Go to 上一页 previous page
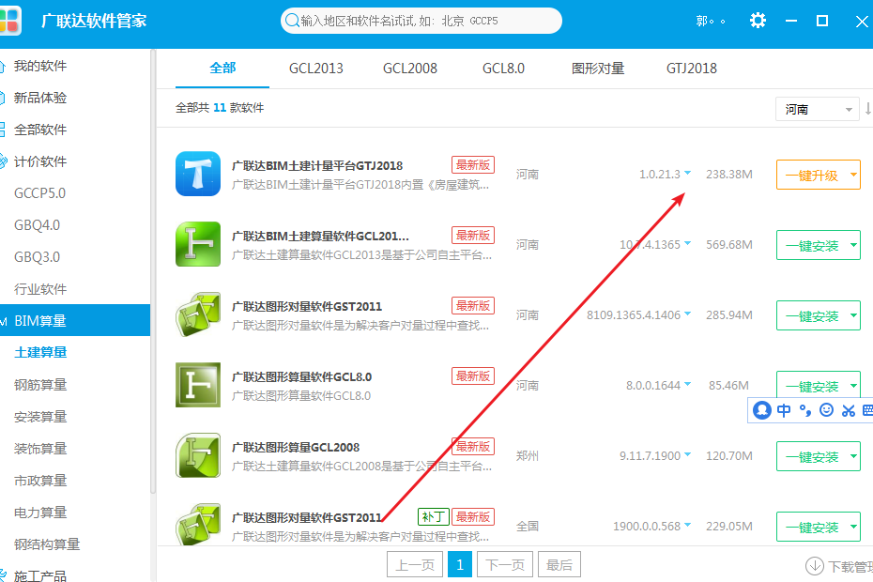 (415, 565)
